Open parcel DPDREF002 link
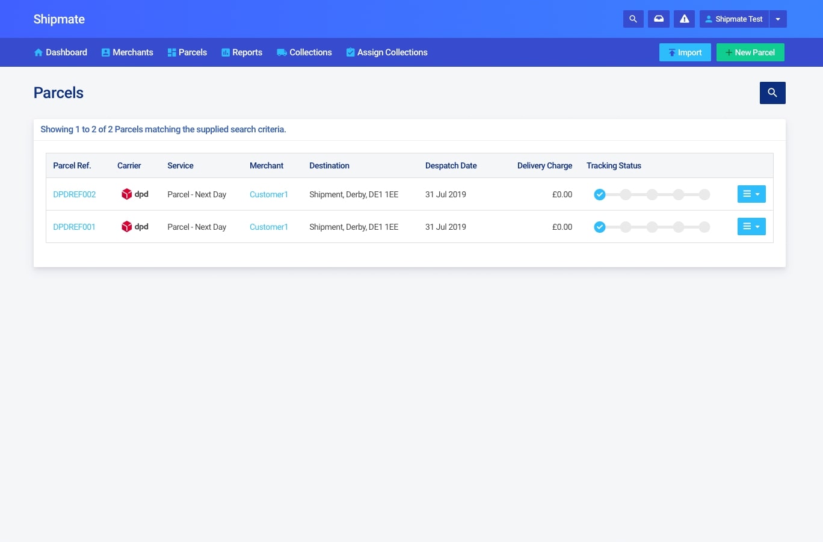Screen dimensions: 823x542 75,194
